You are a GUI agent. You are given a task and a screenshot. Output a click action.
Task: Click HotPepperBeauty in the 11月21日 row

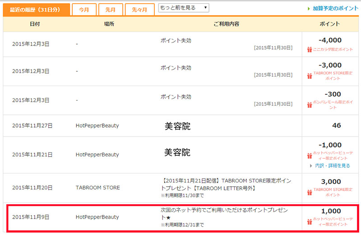[97, 155]
